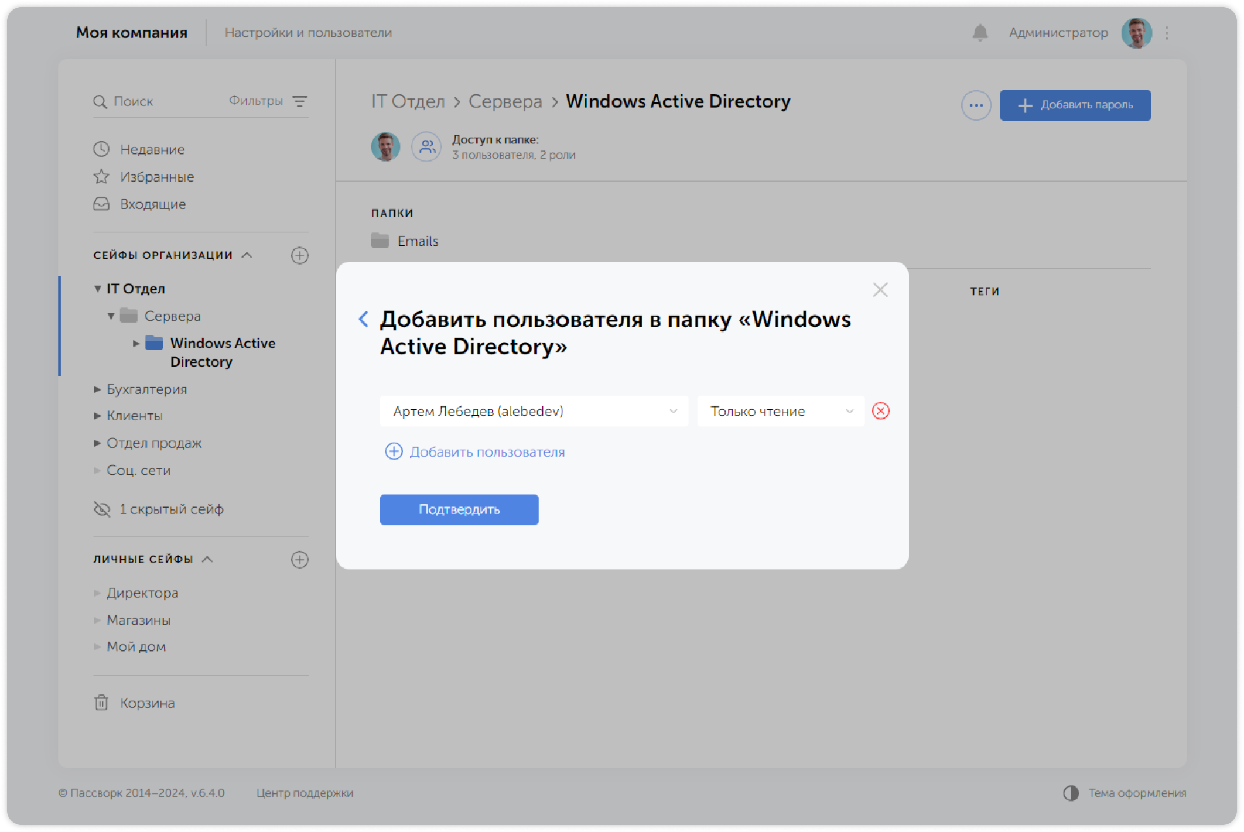Open the folder three-dots options button
The height and width of the screenshot is (832, 1244).
(976, 105)
